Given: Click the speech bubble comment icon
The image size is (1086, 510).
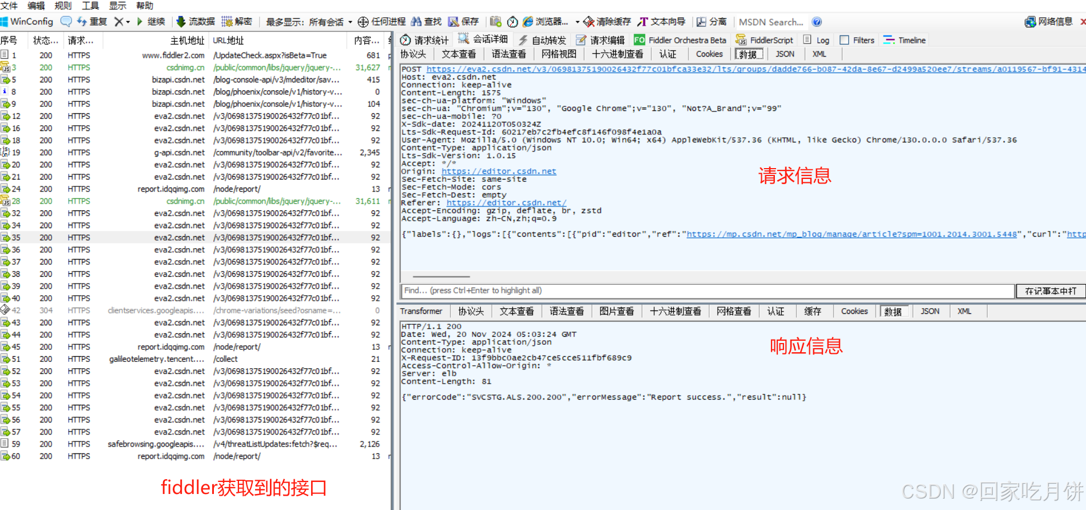Looking at the screenshot, I should point(66,22).
